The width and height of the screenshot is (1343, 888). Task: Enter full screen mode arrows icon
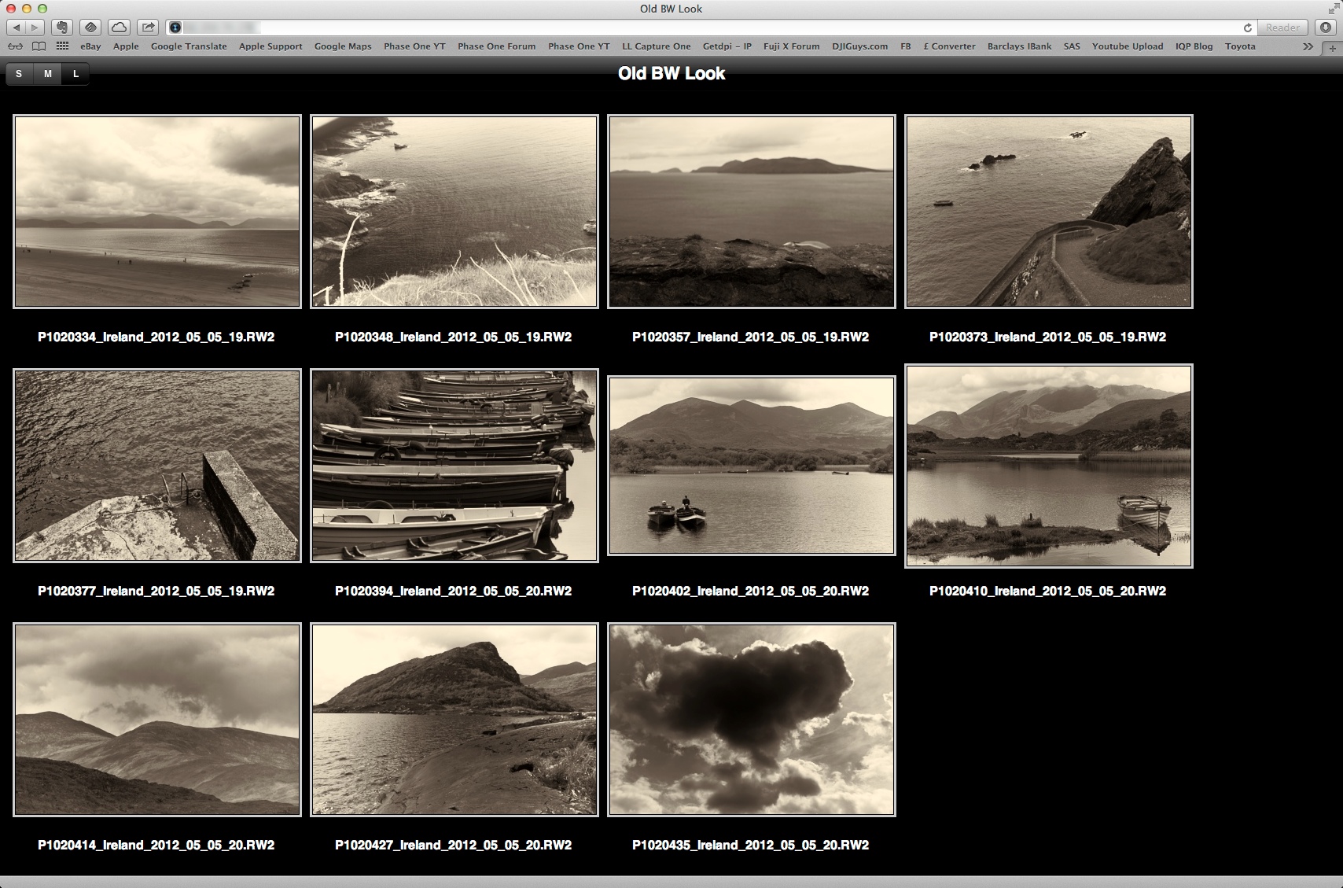pos(1334,9)
